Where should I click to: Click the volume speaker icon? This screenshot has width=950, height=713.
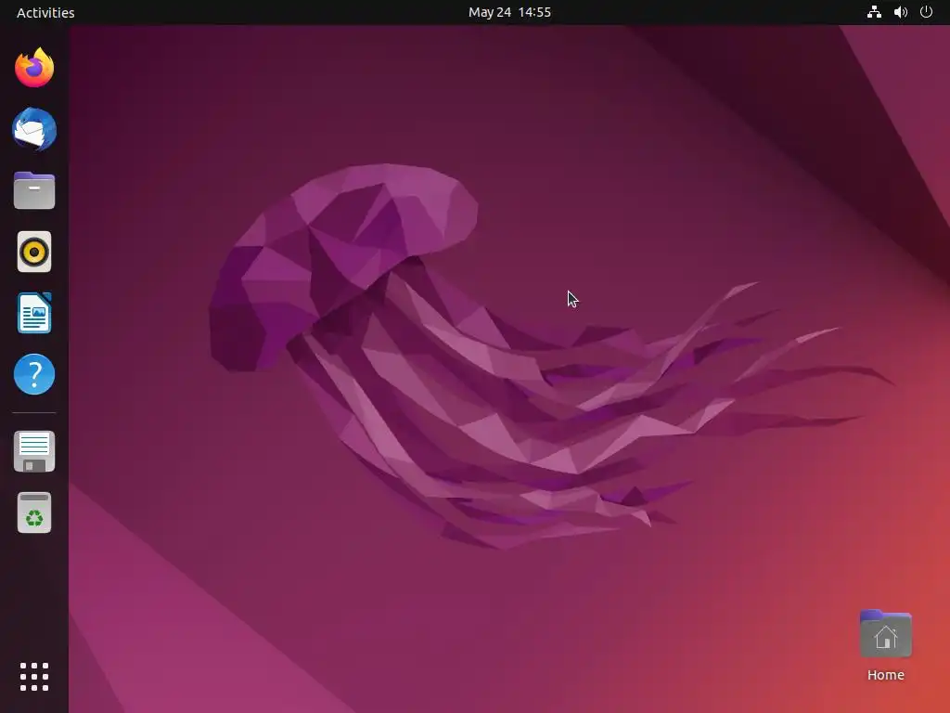coord(901,12)
